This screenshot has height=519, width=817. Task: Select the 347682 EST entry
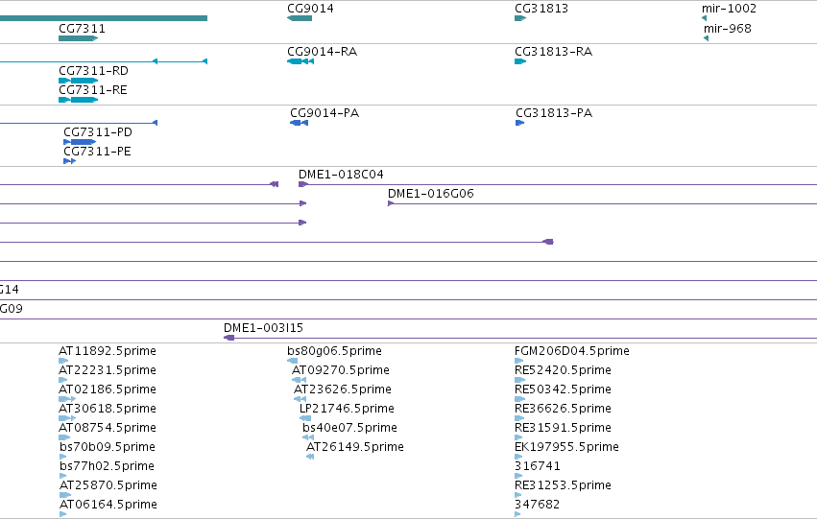point(538,504)
